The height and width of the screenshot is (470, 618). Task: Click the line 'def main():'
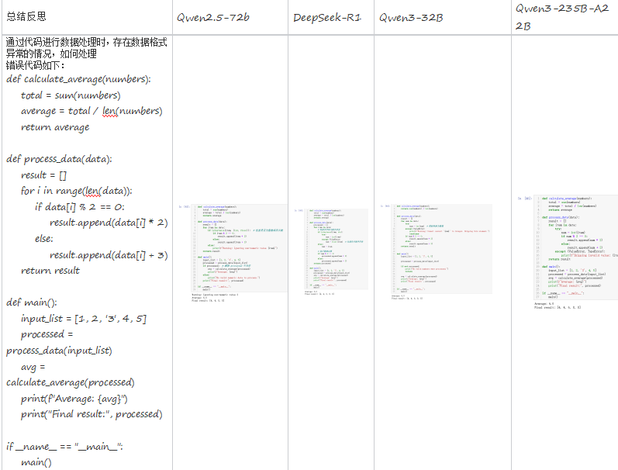(x=32, y=302)
